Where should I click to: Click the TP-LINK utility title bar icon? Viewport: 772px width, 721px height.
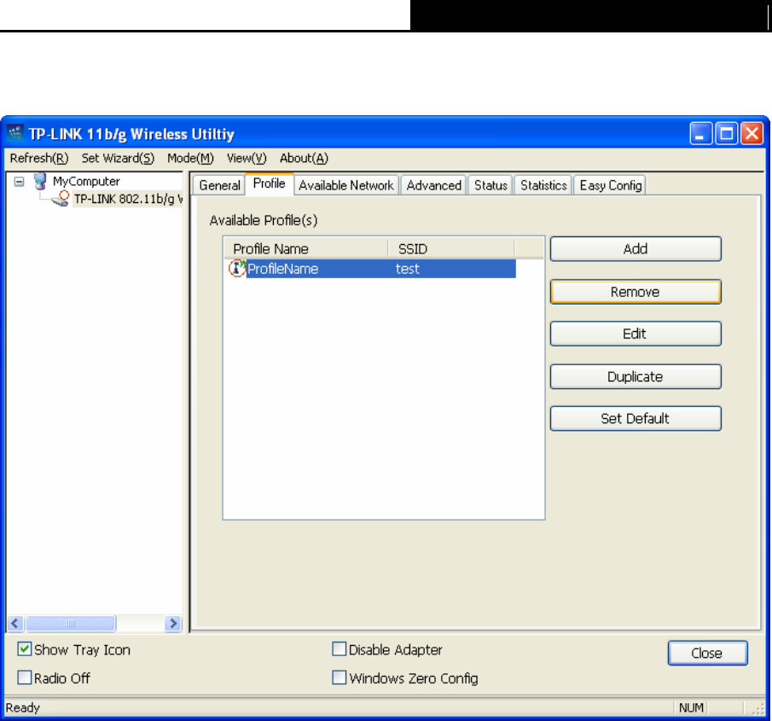click(x=15, y=133)
